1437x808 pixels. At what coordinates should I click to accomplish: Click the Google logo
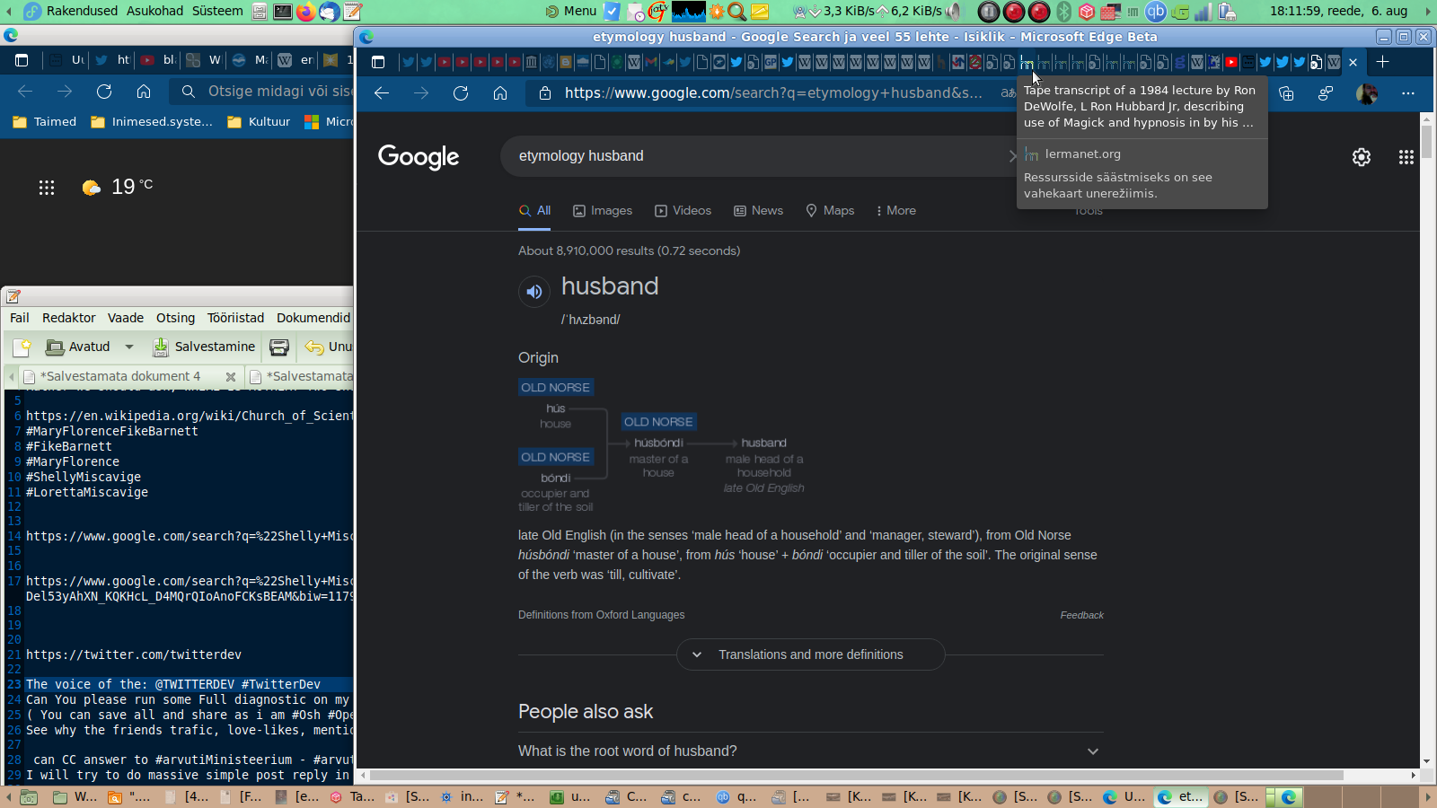tap(419, 157)
